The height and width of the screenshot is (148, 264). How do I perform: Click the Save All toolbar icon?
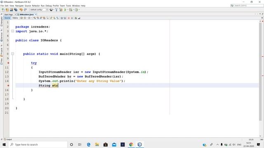[16, 10]
